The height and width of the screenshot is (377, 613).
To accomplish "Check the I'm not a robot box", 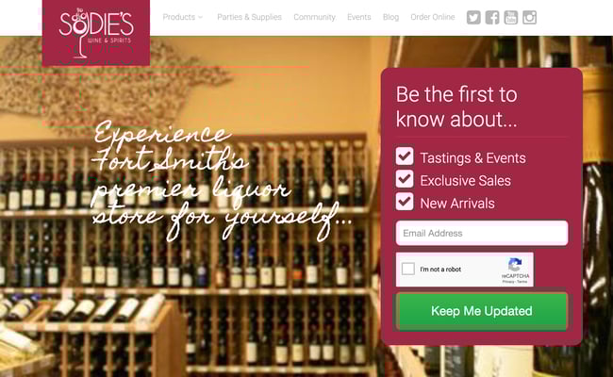I will point(408,269).
